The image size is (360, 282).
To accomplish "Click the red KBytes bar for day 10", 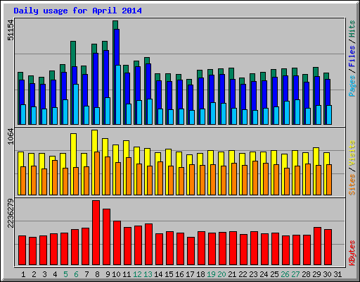I will pyautogui.click(x=117, y=243).
